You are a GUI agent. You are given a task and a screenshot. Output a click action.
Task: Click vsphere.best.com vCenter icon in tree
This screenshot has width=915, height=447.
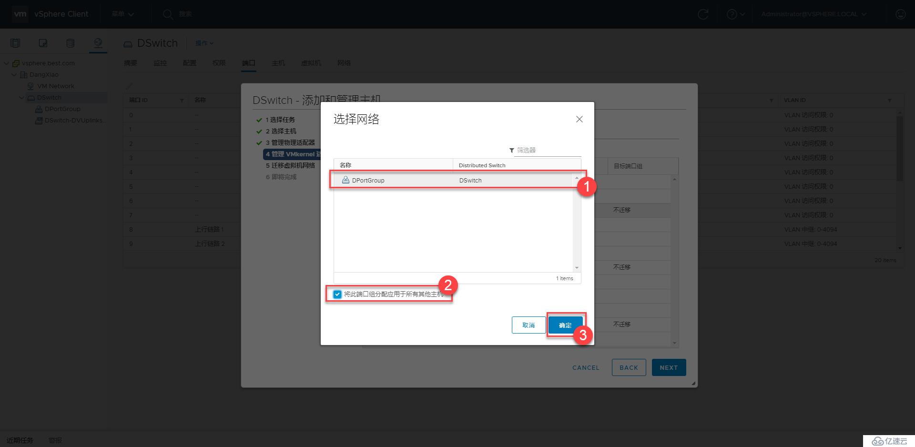16,63
